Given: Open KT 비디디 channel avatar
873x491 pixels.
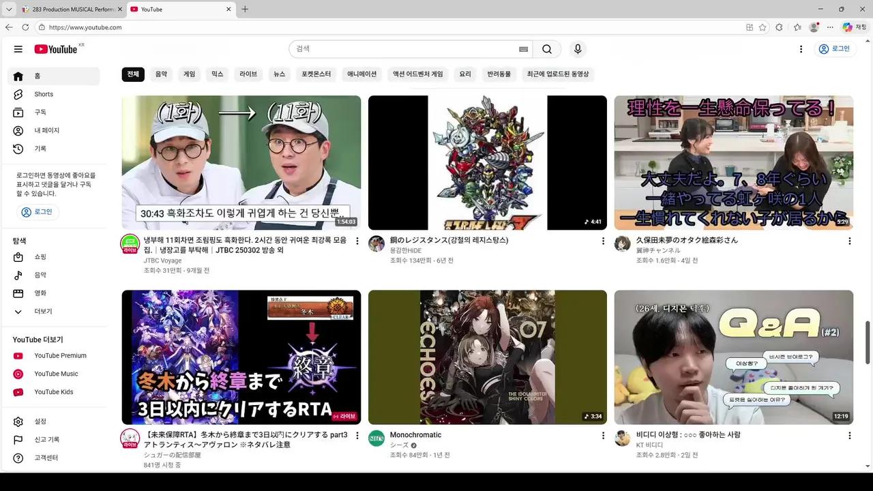Looking at the screenshot, I should pos(622,438).
